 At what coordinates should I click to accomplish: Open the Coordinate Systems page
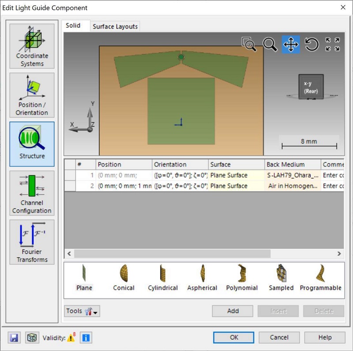click(x=32, y=46)
